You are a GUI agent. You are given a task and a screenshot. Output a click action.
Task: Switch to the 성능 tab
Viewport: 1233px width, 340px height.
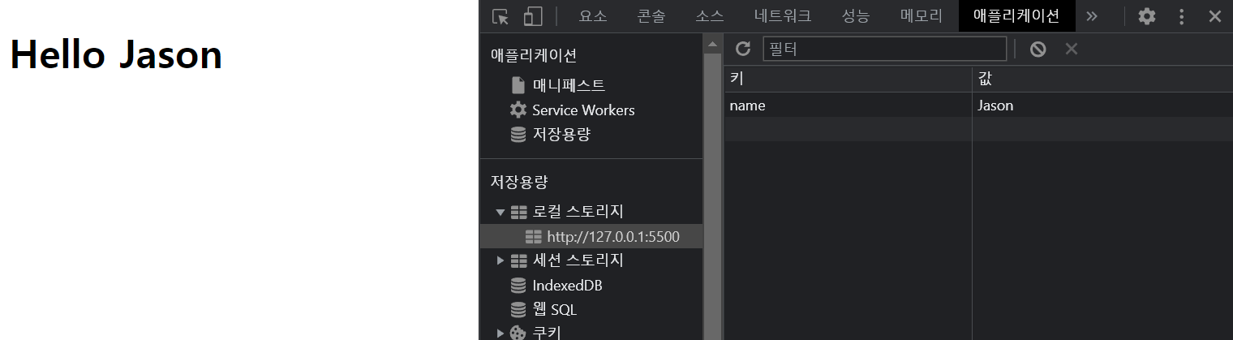[856, 16]
